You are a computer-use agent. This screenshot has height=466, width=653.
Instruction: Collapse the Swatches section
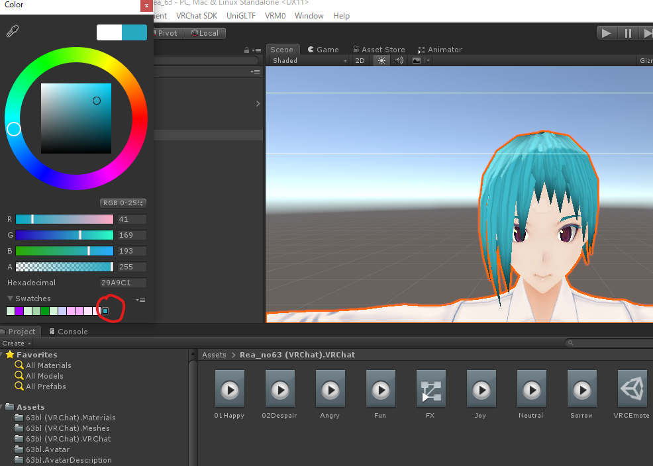click(x=10, y=299)
